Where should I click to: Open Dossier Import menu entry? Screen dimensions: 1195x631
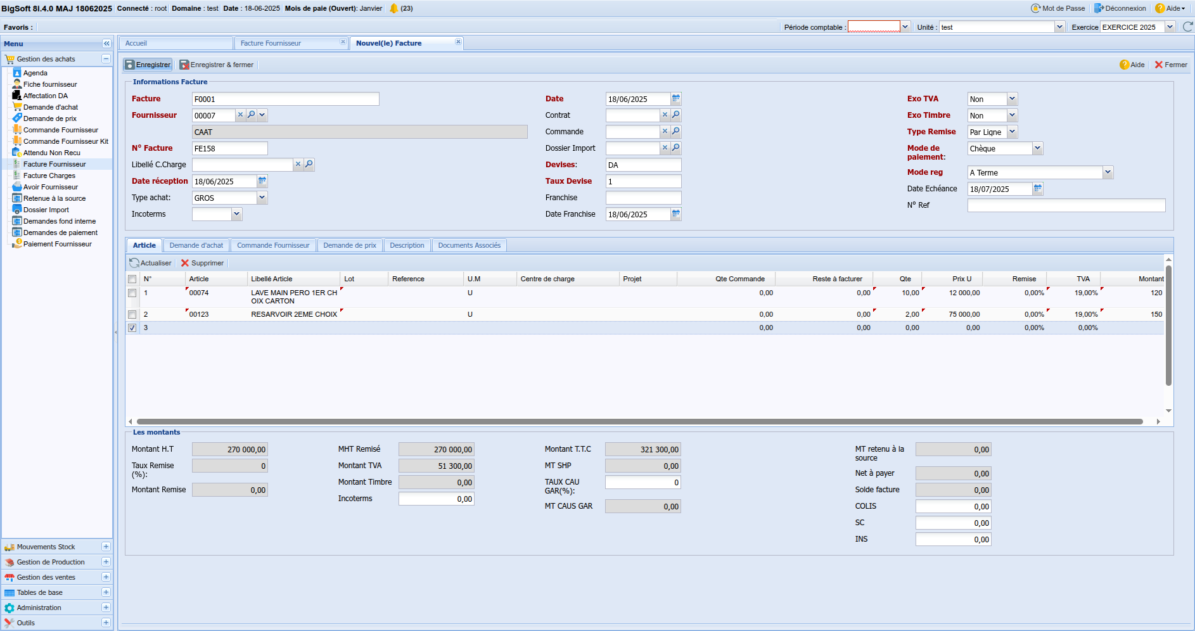click(x=46, y=210)
